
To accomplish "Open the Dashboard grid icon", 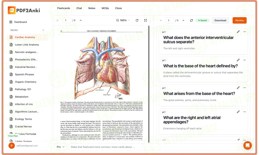I will [11, 22].
